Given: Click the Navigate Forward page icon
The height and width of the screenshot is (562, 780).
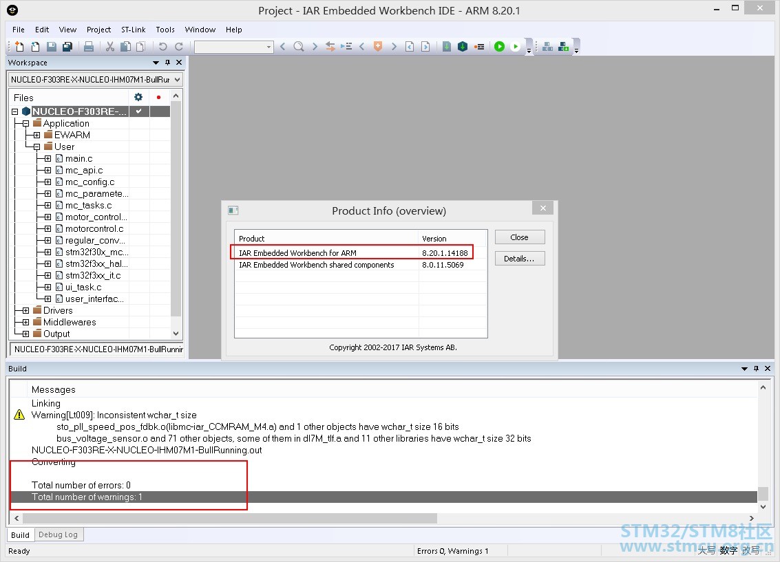Looking at the screenshot, I should pyautogui.click(x=426, y=47).
